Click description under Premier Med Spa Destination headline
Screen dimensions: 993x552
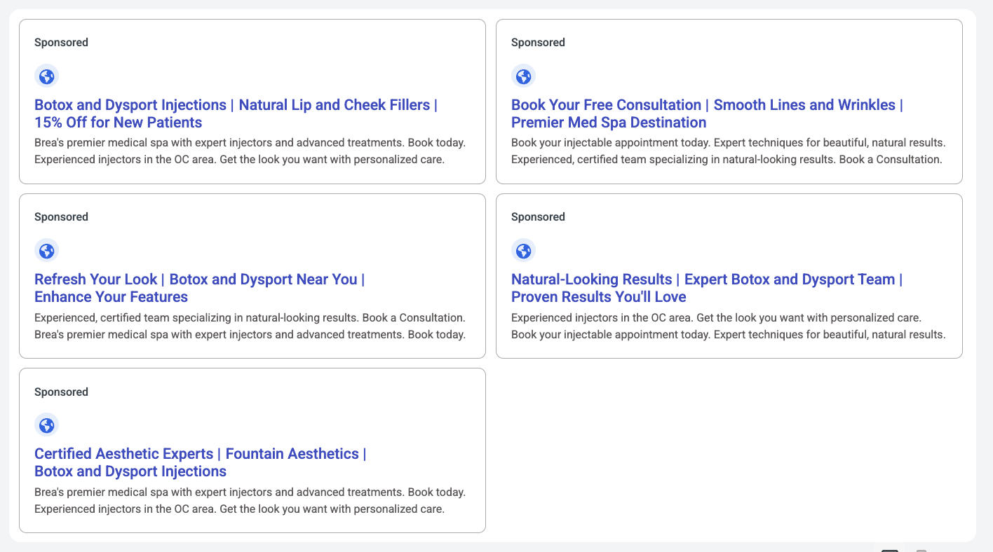(728, 151)
